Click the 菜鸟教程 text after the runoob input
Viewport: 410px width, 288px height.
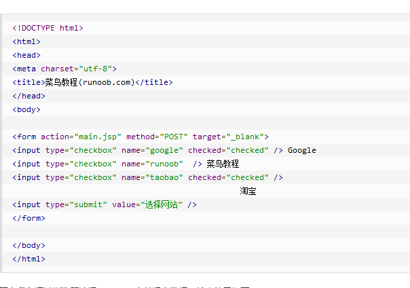point(223,164)
